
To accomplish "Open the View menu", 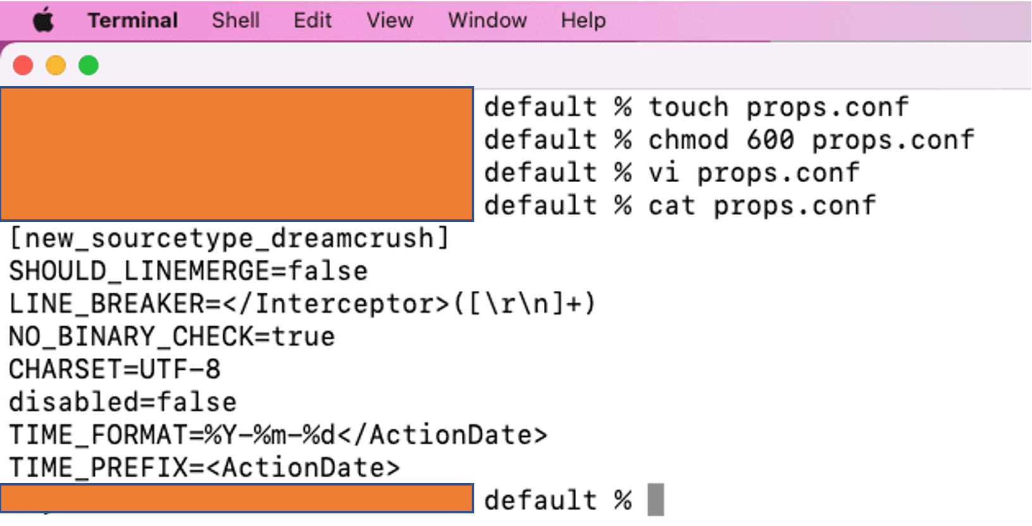I will [x=390, y=20].
